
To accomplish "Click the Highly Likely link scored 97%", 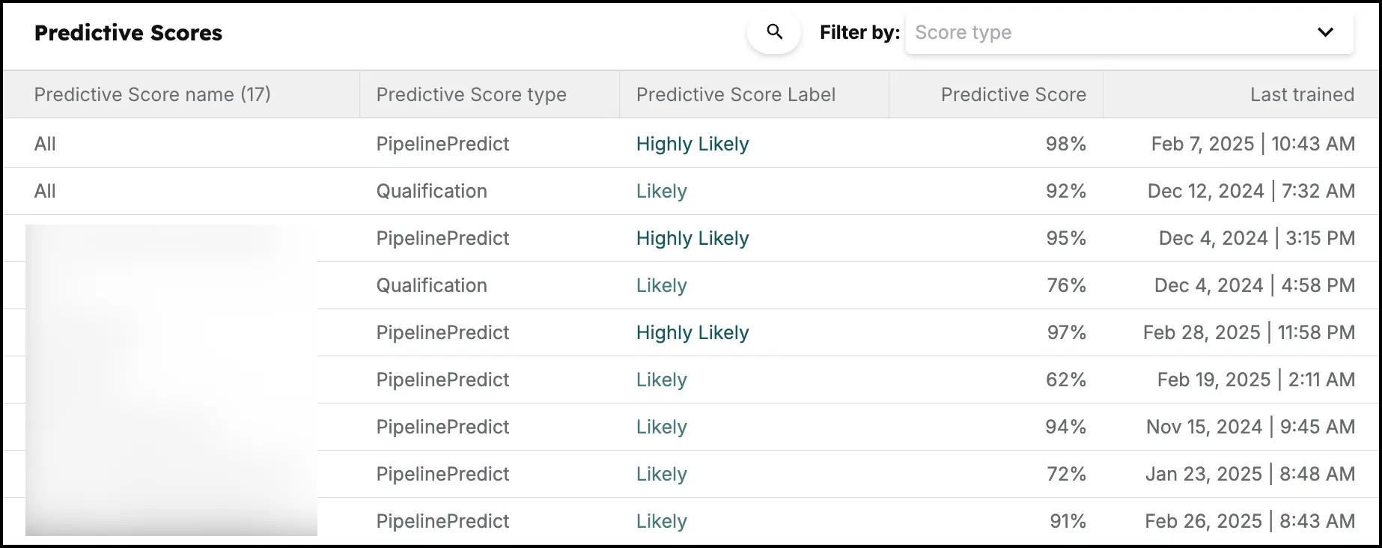I will click(x=692, y=332).
